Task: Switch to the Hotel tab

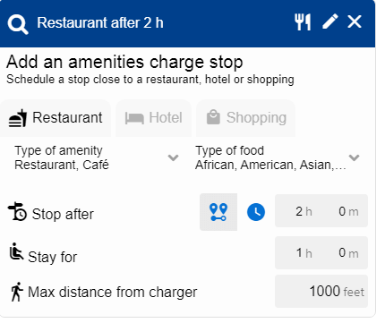Action: [153, 118]
